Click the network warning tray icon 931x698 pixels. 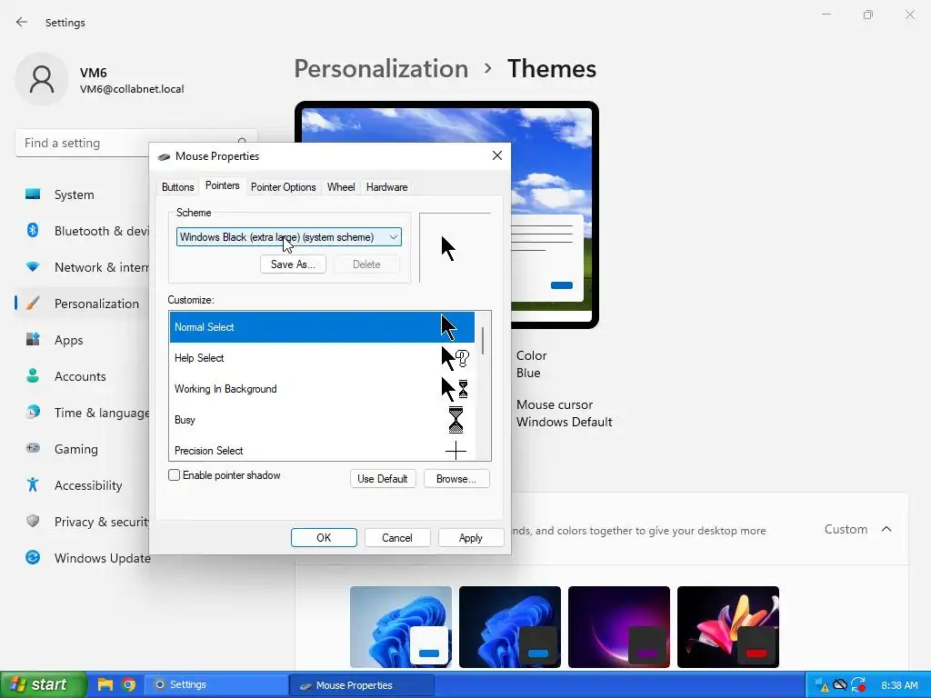822,685
